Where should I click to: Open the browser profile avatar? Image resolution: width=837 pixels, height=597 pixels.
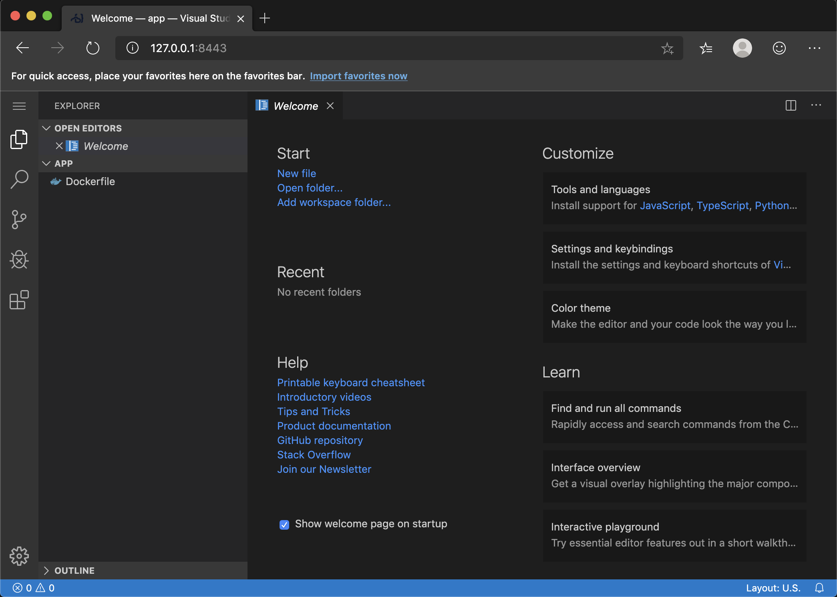(742, 48)
